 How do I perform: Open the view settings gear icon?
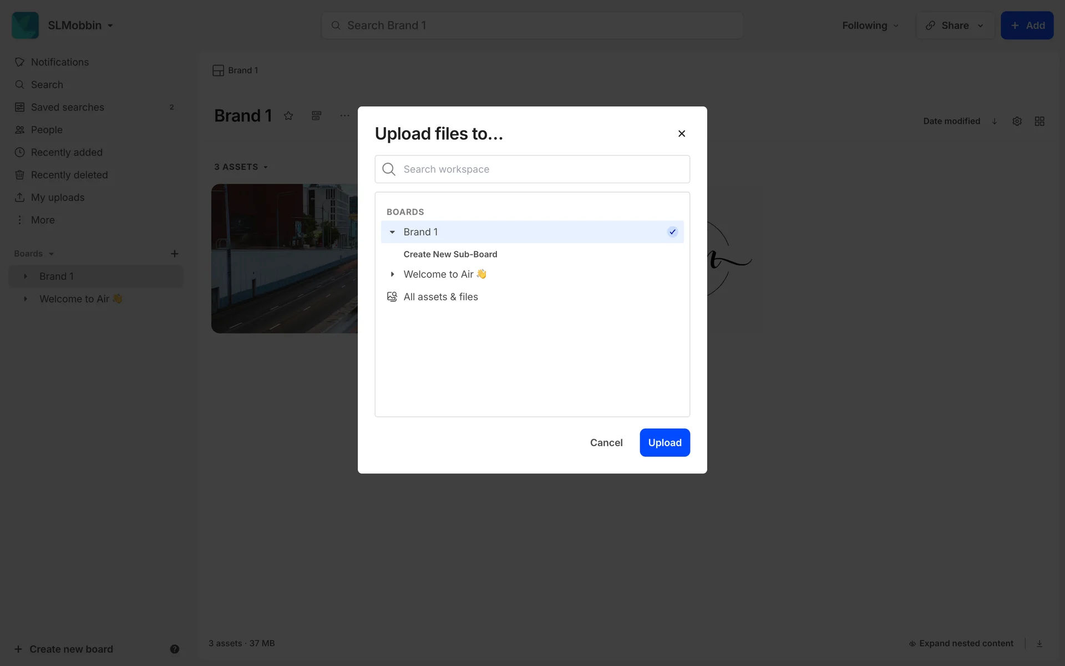tap(1017, 121)
